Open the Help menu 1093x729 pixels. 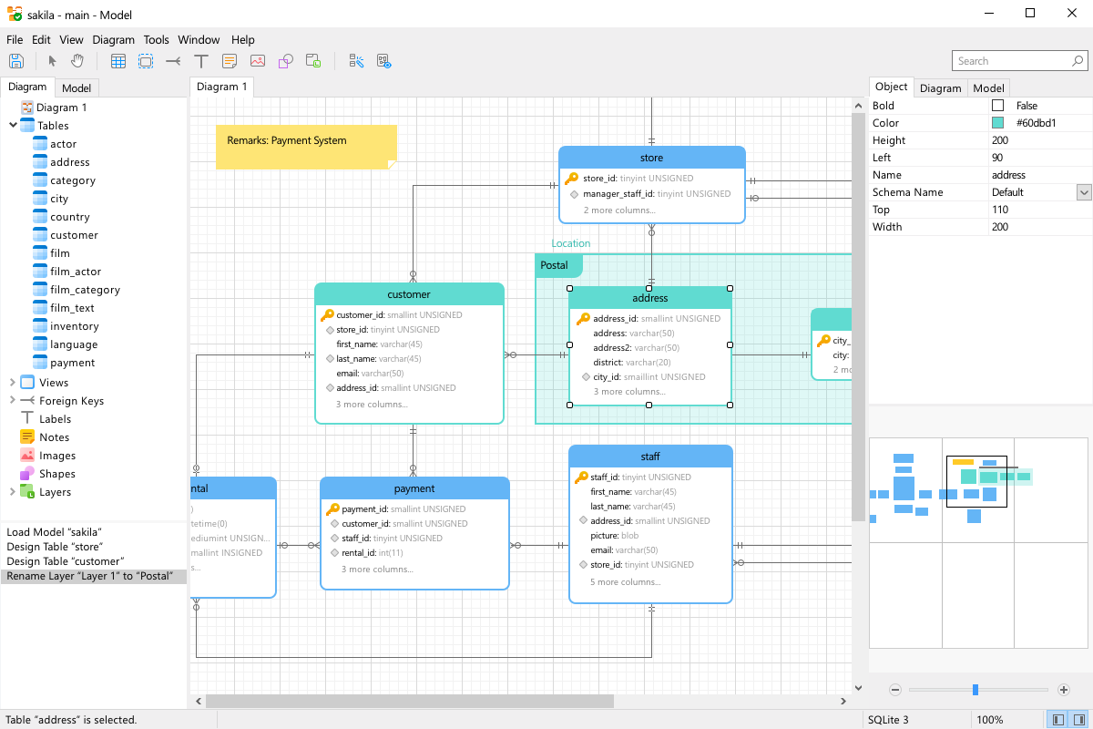[x=243, y=39]
